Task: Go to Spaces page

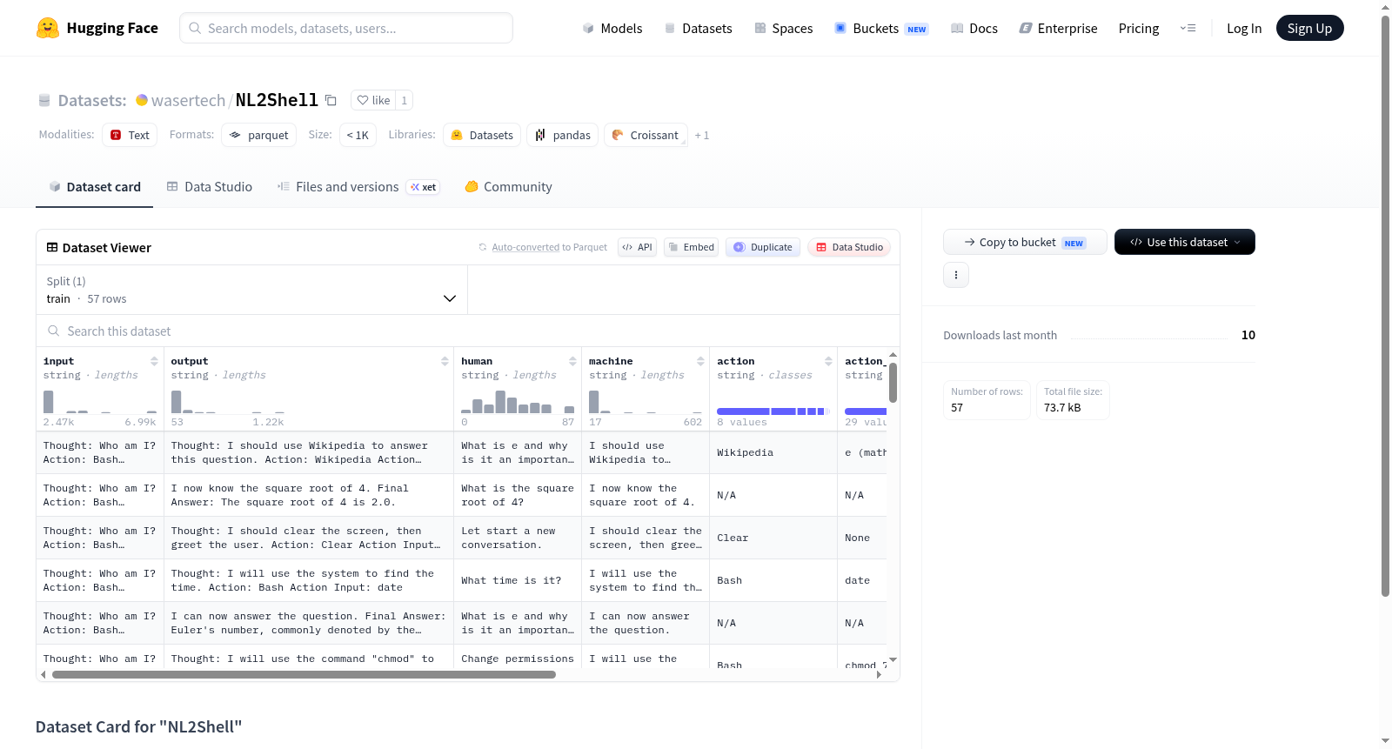Action: click(784, 29)
